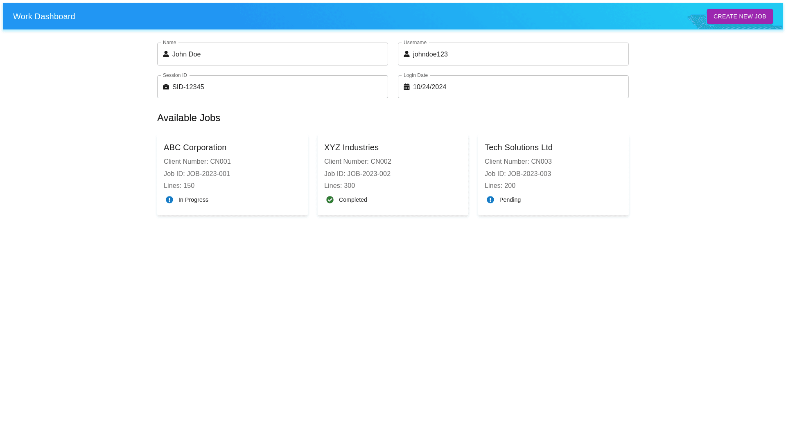786x442 pixels.
Task: Click the Pending status alert icon
Action: pyautogui.click(x=490, y=200)
